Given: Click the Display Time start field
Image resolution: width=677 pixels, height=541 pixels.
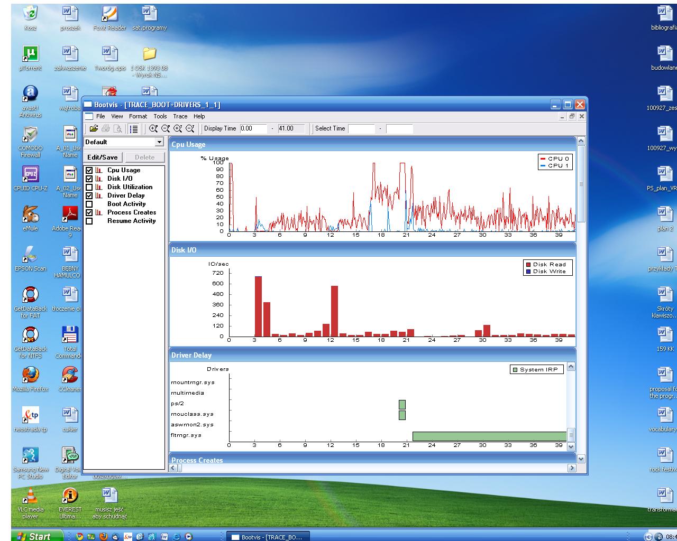Looking at the screenshot, I should coord(253,128).
